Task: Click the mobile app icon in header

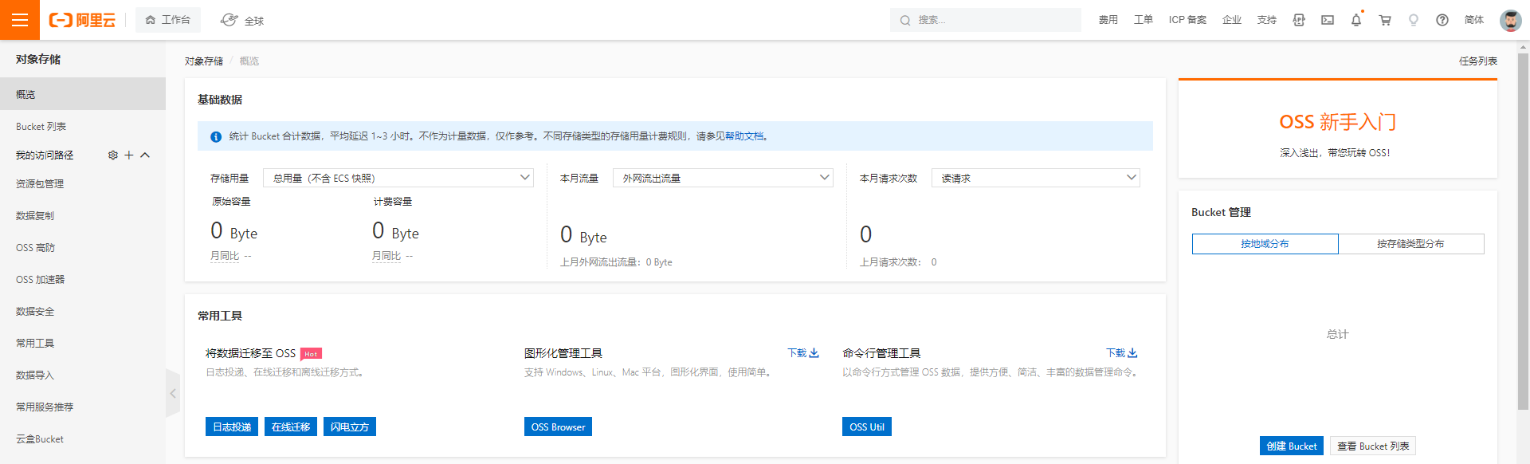Action: 1299,20
